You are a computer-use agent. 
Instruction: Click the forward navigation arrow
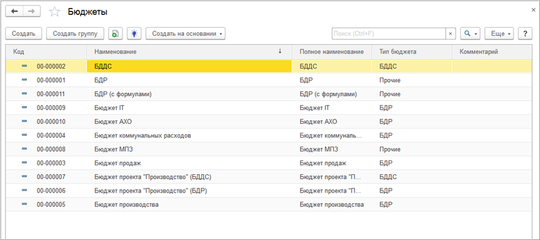[x=32, y=11]
